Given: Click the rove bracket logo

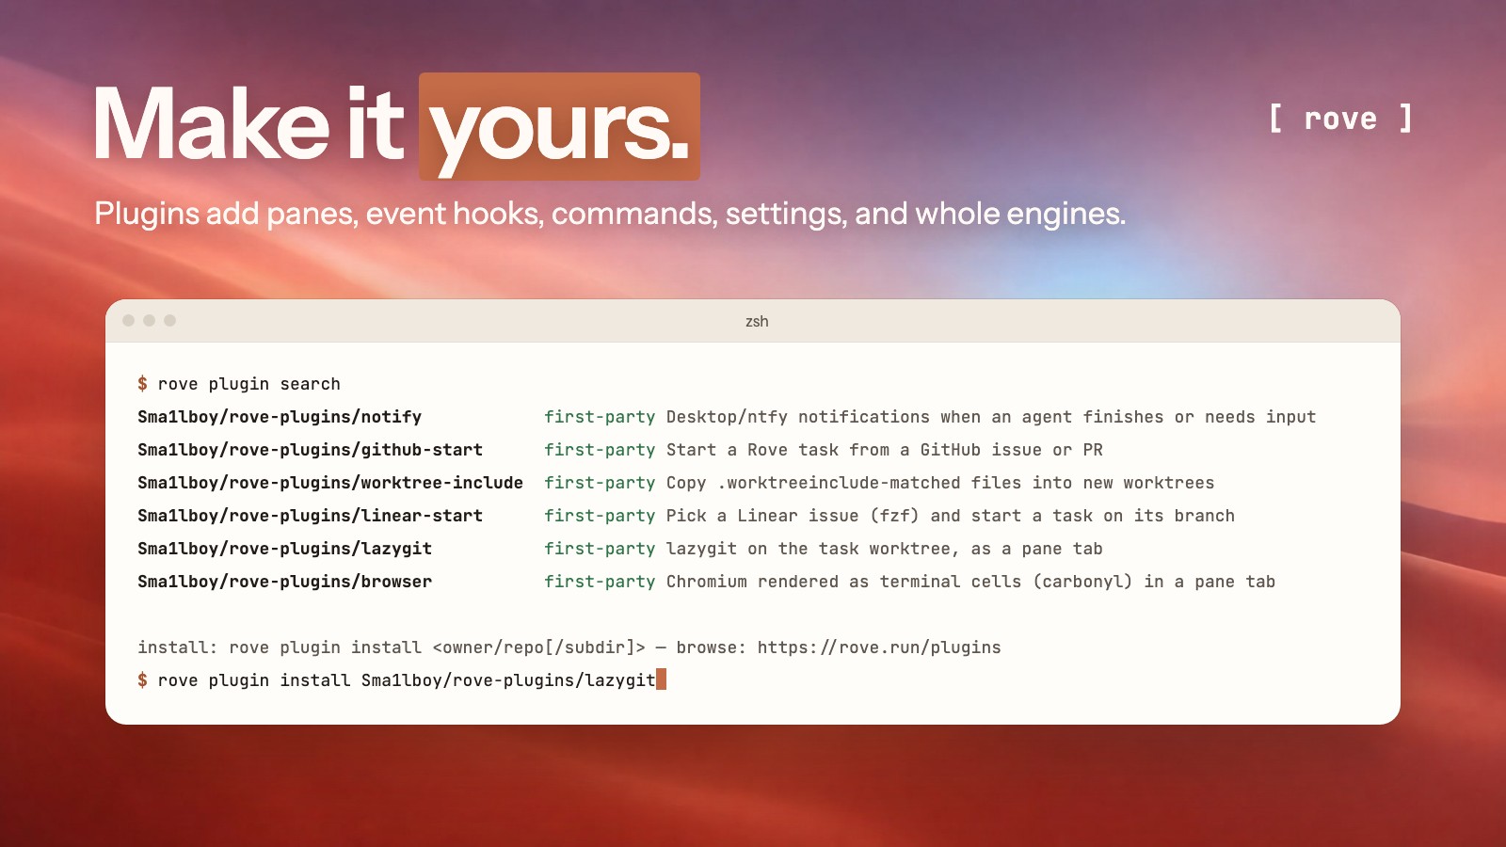Looking at the screenshot, I should click(x=1340, y=119).
